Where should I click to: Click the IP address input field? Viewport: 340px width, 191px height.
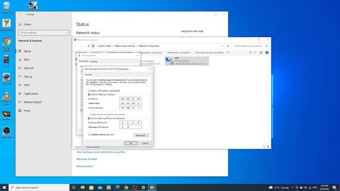click(x=130, y=99)
